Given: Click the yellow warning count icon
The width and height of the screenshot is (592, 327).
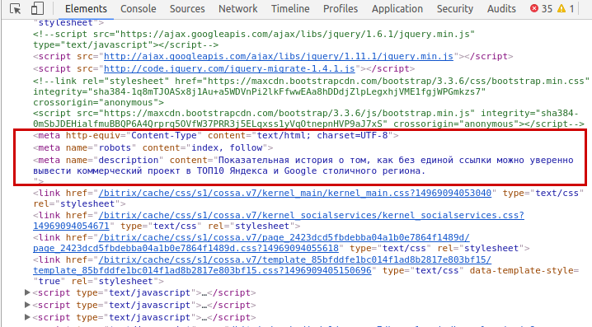Looking at the screenshot, I should 561,8.
